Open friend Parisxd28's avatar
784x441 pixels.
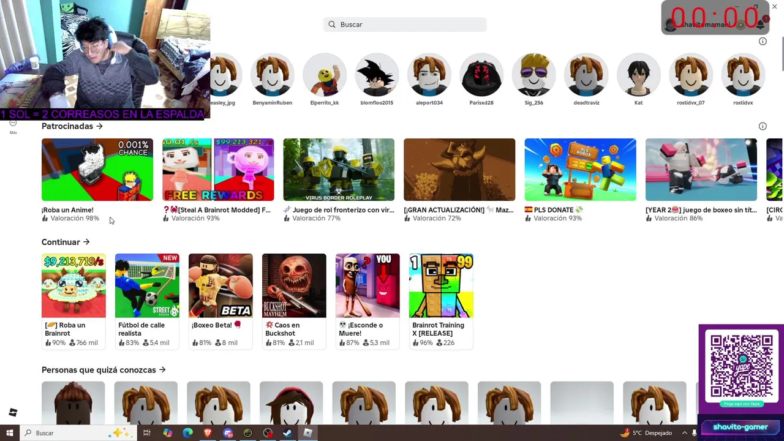[481, 75]
